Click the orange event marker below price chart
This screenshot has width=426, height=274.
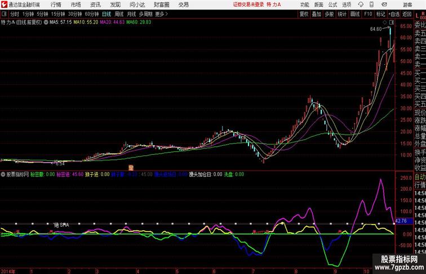click(x=131, y=168)
